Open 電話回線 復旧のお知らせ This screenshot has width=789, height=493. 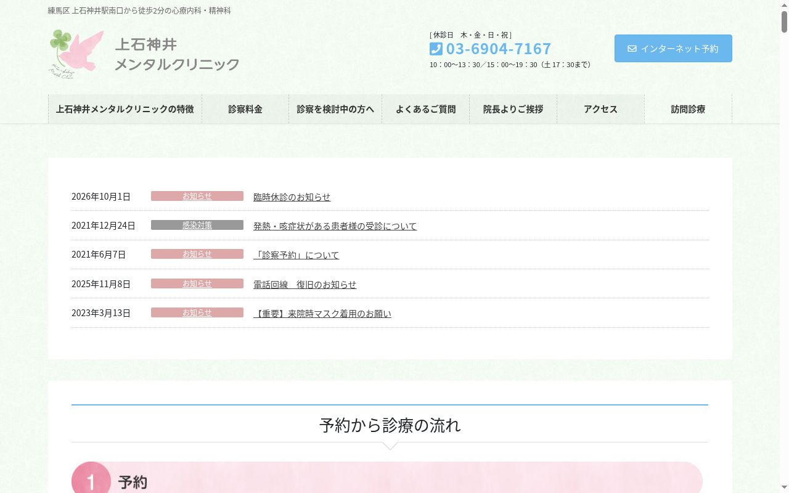click(305, 284)
